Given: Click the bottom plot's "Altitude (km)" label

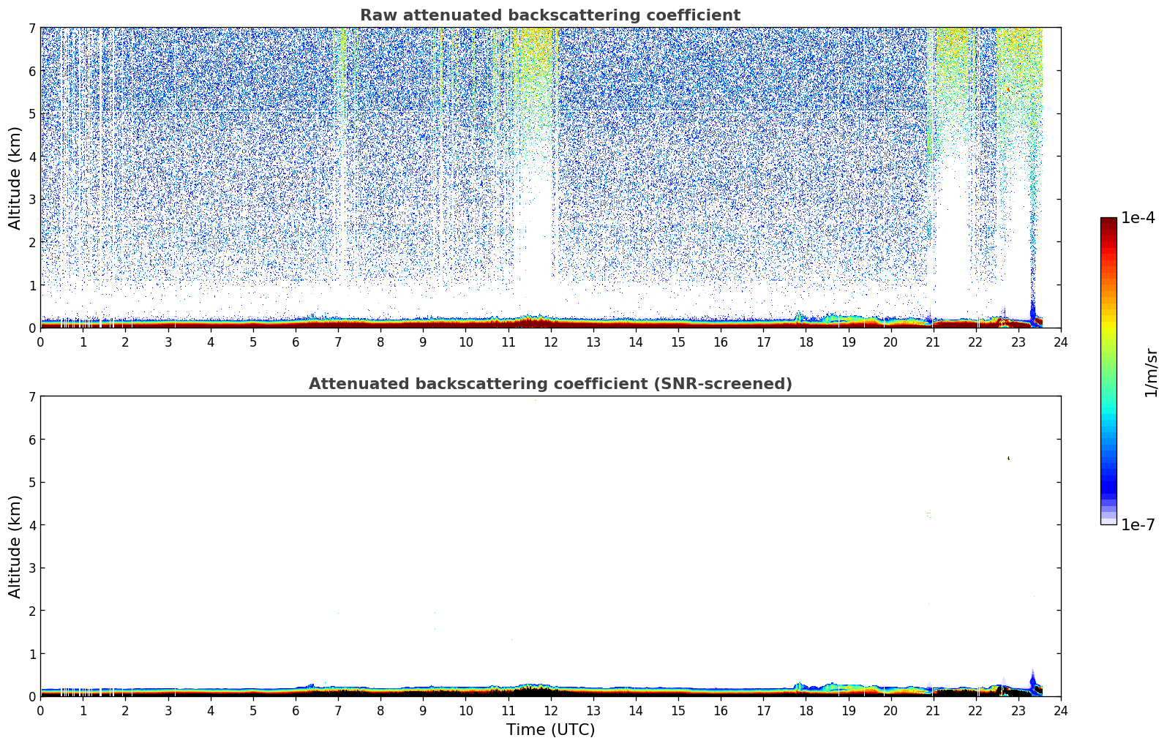Looking at the screenshot, I should coord(15,546).
